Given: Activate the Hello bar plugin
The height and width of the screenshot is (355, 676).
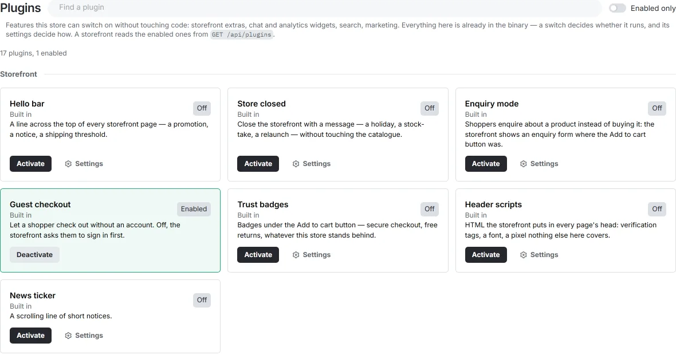Looking at the screenshot, I should (30, 164).
